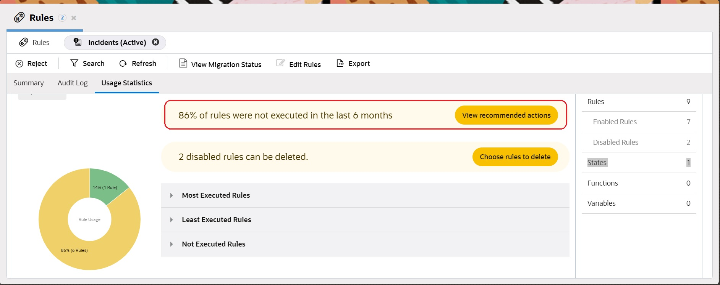Switch to the Summary tab
Screen dimensions: 720x285
pyautogui.click(x=29, y=83)
